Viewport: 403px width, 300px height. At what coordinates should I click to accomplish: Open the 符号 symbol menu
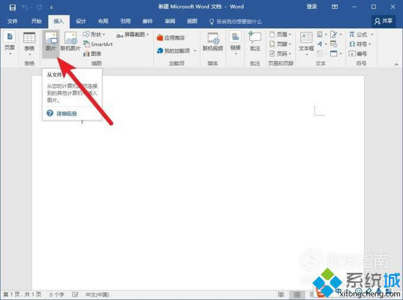pos(360,44)
